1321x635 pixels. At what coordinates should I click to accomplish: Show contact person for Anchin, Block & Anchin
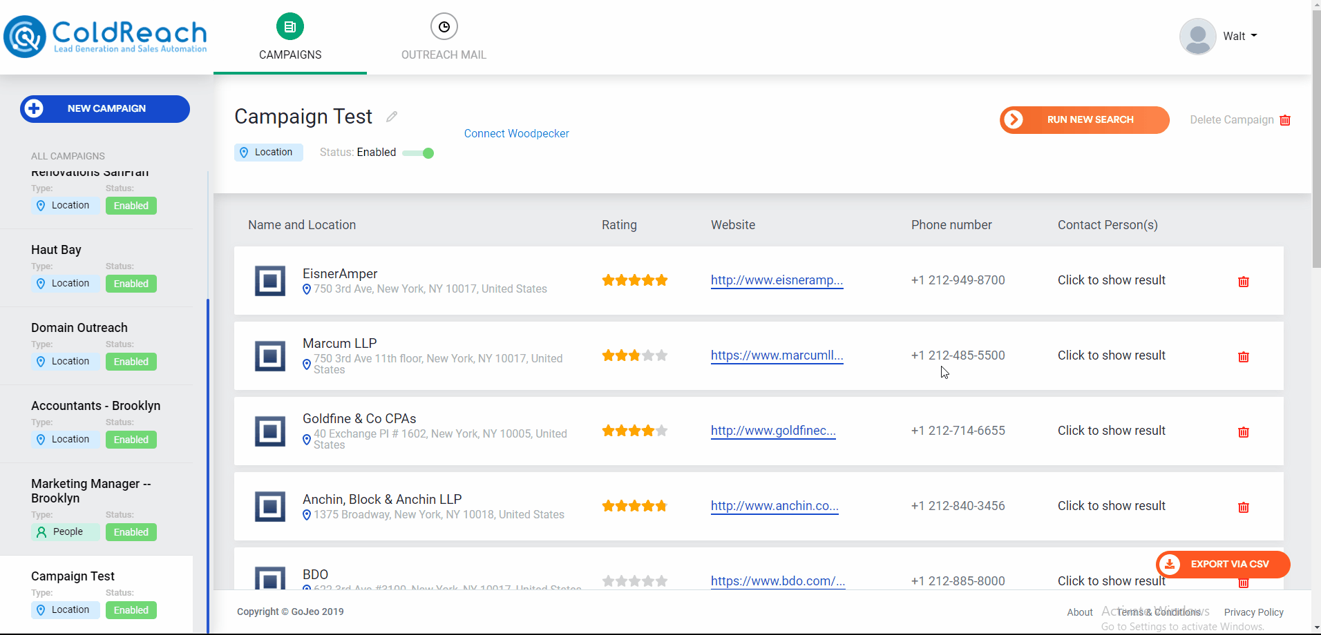coord(1111,506)
